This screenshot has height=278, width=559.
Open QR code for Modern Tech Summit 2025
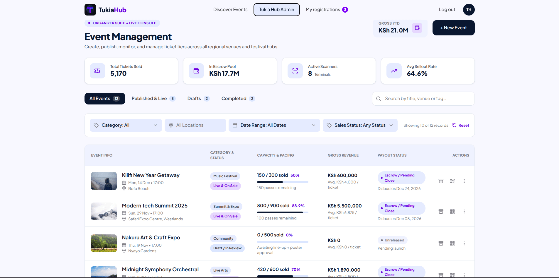[x=452, y=212]
